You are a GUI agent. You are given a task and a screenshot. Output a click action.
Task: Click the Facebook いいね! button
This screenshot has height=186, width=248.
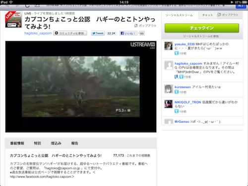coord(128,33)
